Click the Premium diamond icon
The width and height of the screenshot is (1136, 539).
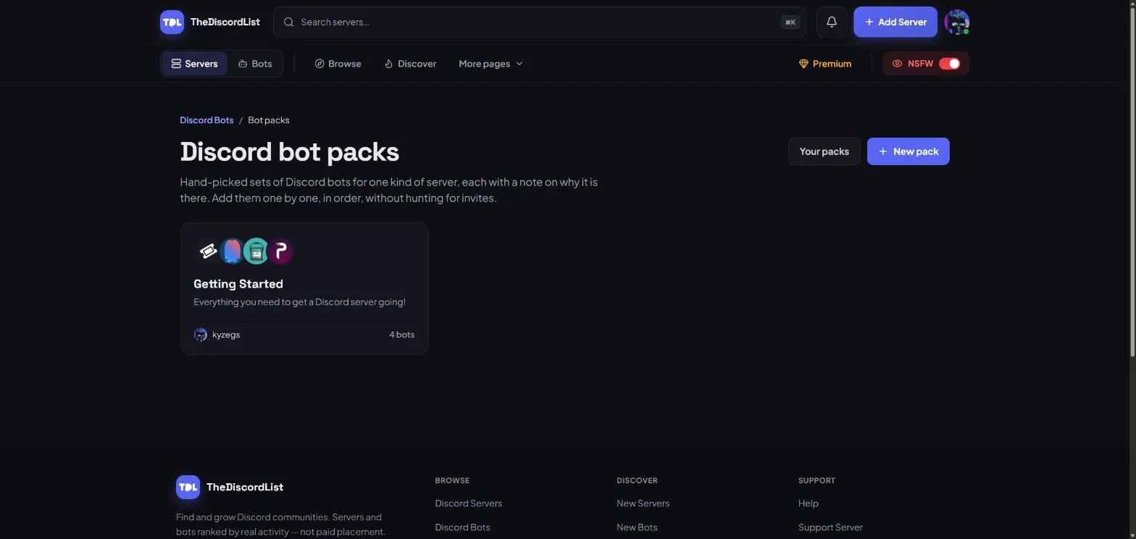(803, 64)
